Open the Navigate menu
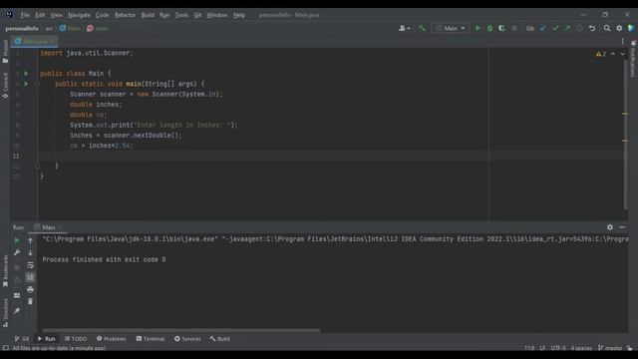The height and width of the screenshot is (359, 638). pyautogui.click(x=79, y=15)
